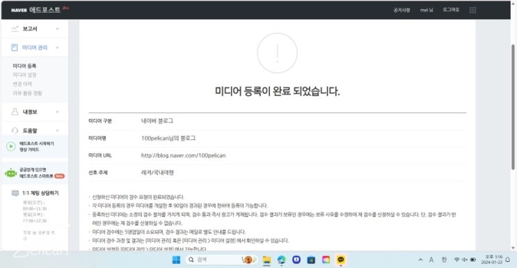Click the label 미디어명
This screenshot has width=517, height=268.
(97, 139)
